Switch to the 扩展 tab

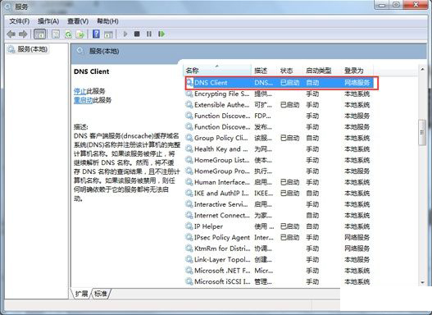coord(81,294)
